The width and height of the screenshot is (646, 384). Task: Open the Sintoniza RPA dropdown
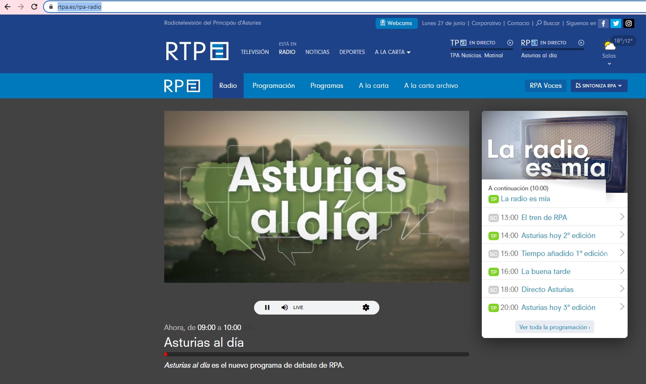[599, 85]
